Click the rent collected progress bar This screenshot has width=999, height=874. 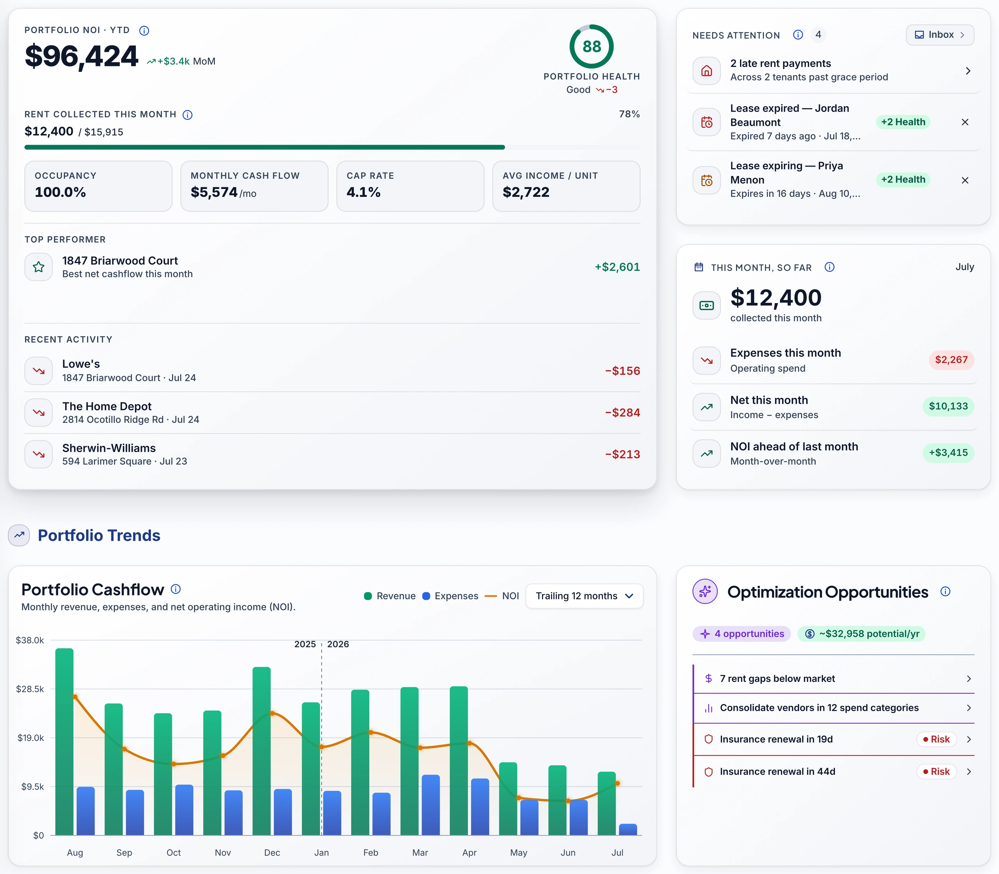click(333, 147)
